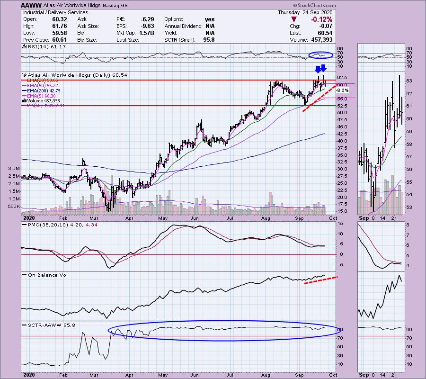Click the navy EMA(200) legend line swatch
Viewport: 426px width, 379px height.
pos(25,90)
